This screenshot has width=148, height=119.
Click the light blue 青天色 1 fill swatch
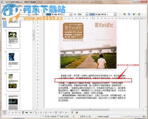(92, 14)
